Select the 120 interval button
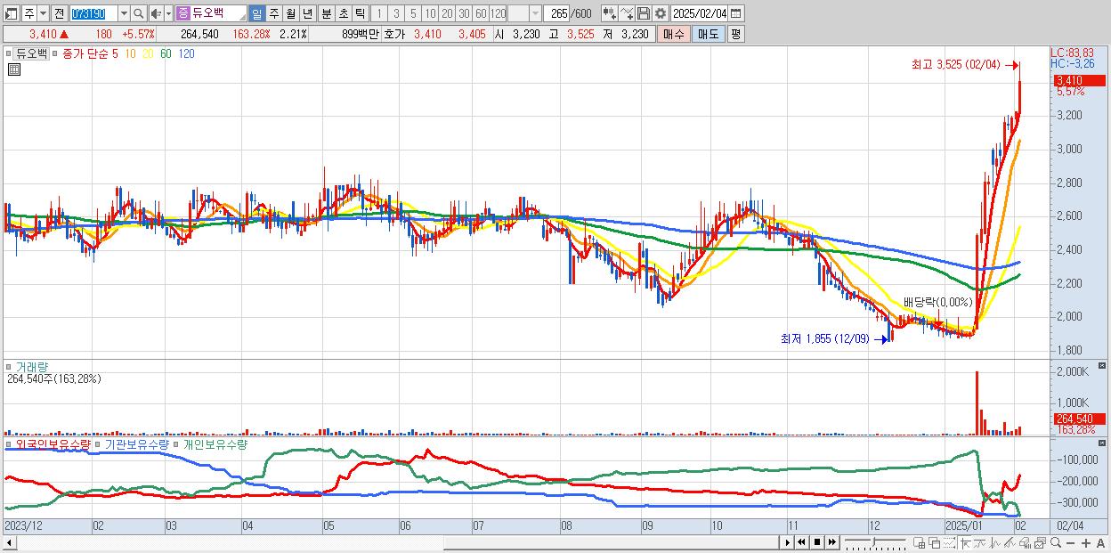The height and width of the screenshot is (553, 1111). (499, 13)
